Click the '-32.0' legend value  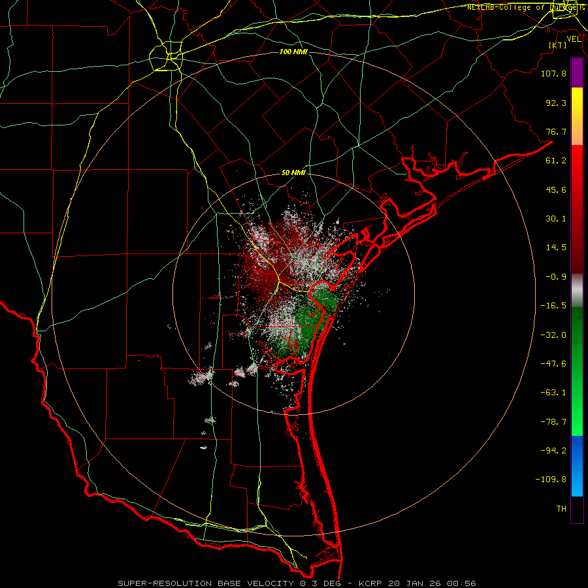pyautogui.click(x=553, y=335)
